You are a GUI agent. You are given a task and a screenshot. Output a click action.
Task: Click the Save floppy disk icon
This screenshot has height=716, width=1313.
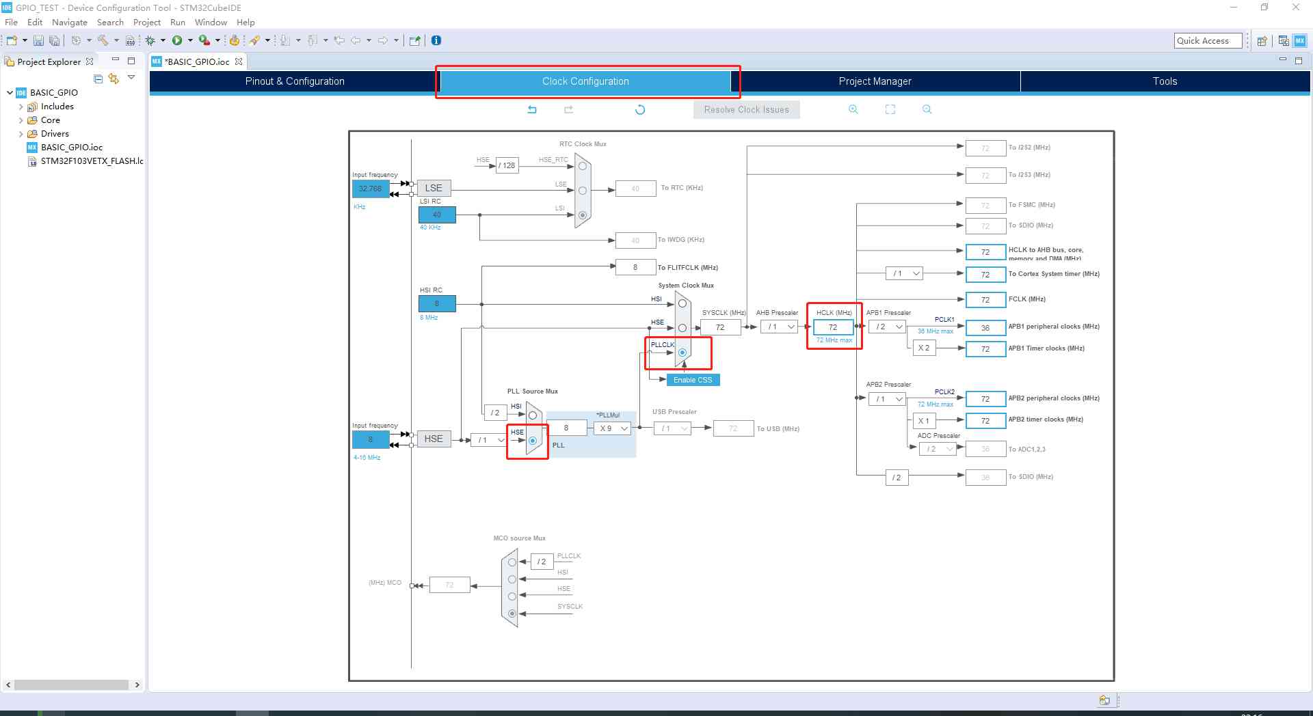[x=38, y=40]
